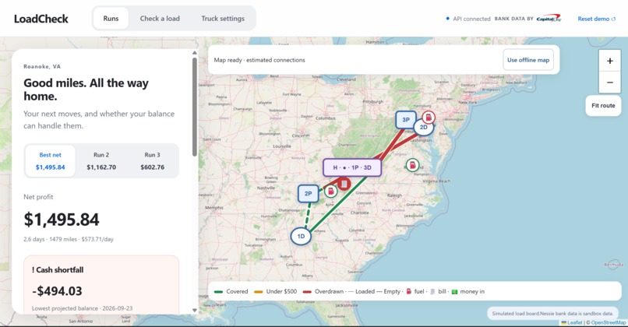628x327 pixels.
Task: Click the bill icon in the legend
Action: click(432, 291)
